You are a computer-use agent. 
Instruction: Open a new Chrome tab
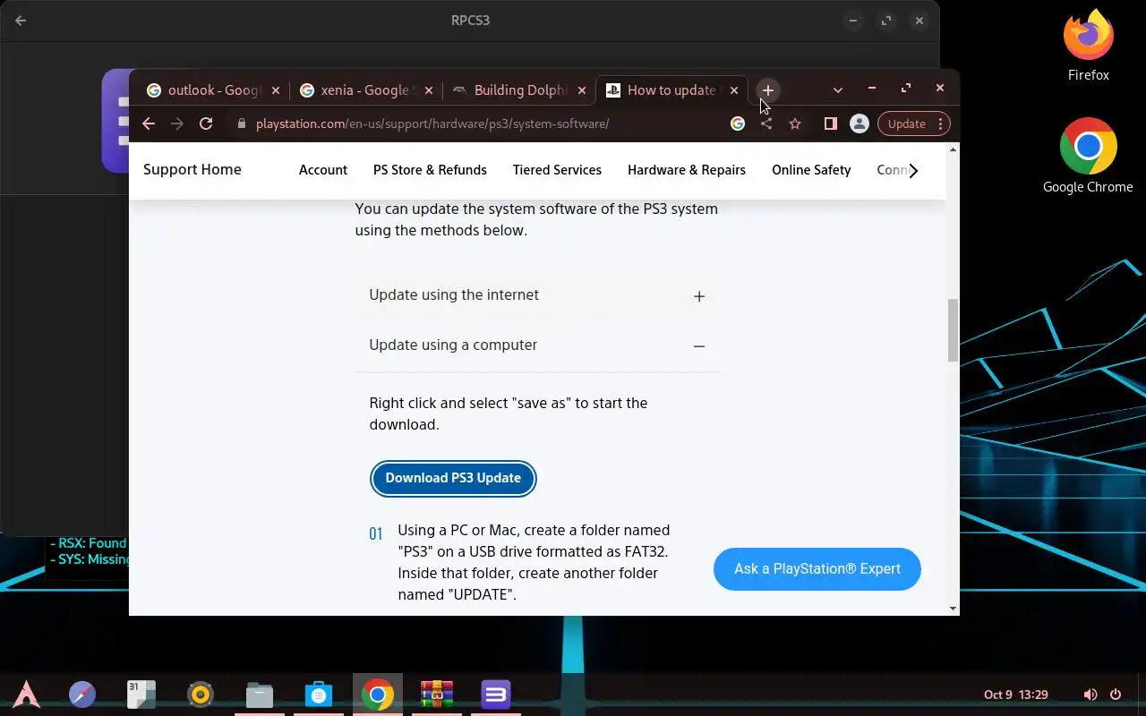click(767, 90)
